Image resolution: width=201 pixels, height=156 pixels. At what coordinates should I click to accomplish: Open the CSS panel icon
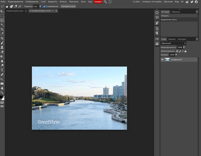pyautogui.click(x=157, y=39)
